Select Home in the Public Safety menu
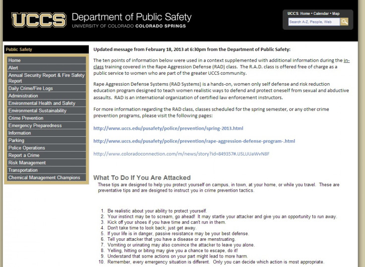 pyautogui.click(x=46, y=60)
